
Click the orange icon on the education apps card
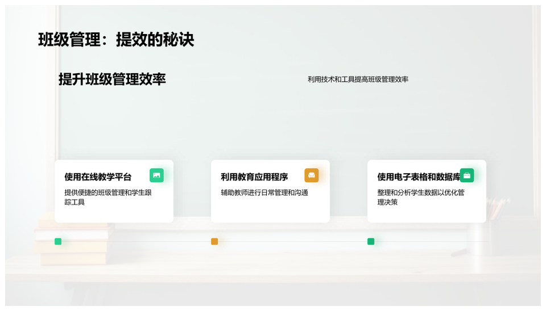(x=311, y=175)
